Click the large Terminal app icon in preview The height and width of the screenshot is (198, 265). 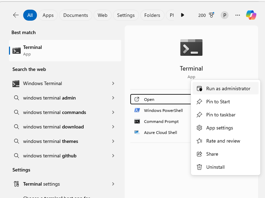tap(191, 48)
